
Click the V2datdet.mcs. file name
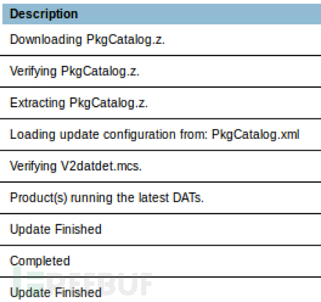pyautogui.click(x=101, y=166)
